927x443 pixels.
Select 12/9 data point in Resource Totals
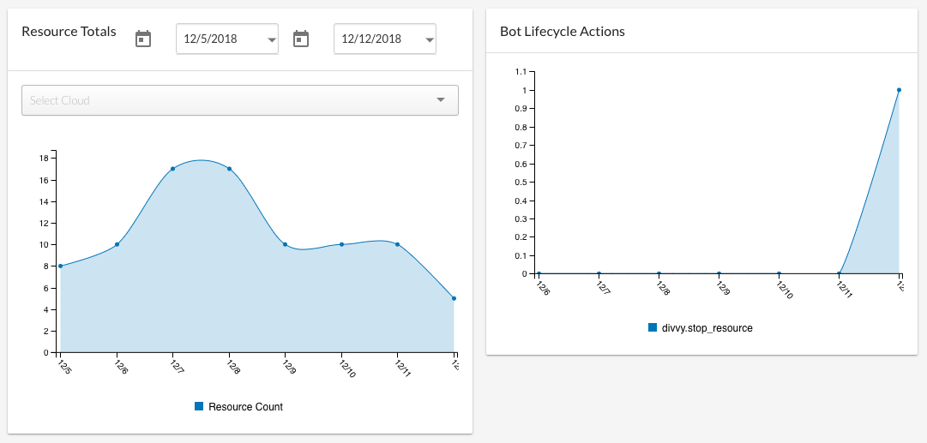[285, 244]
